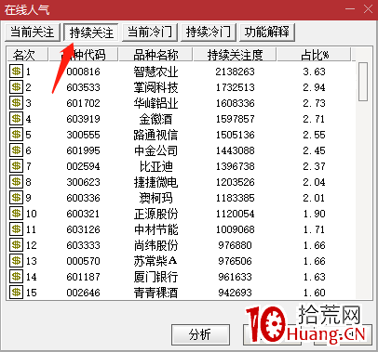Click the dollar icon for 正源股份
The height and width of the screenshot is (352, 378).
(x=16, y=214)
